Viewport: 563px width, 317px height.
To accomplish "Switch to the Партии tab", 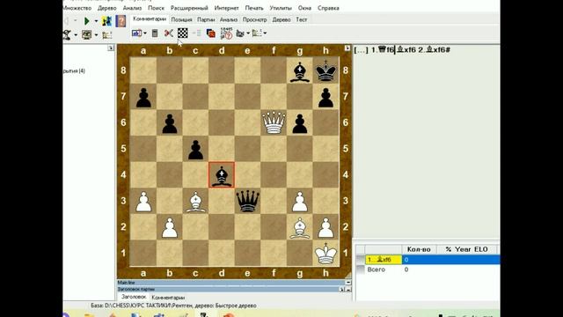I will (x=206, y=19).
